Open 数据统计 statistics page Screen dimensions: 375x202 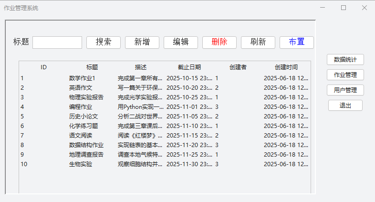(x=345, y=60)
